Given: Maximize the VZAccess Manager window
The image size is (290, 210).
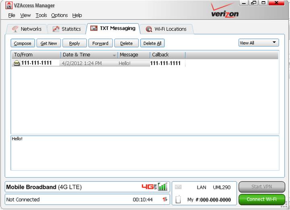Looking at the screenshot, I should point(263,3).
